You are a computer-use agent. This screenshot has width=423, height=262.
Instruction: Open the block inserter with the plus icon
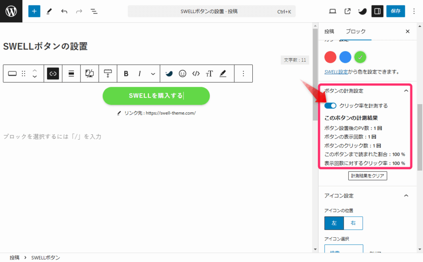(x=34, y=11)
